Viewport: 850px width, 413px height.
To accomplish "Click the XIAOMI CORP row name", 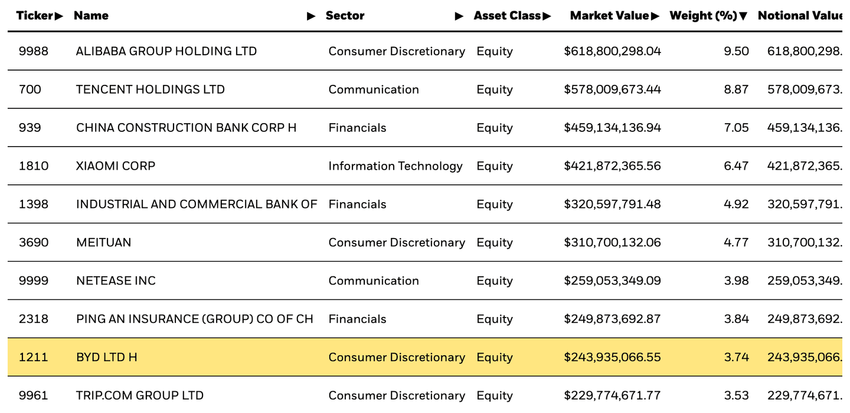I will coord(116,166).
